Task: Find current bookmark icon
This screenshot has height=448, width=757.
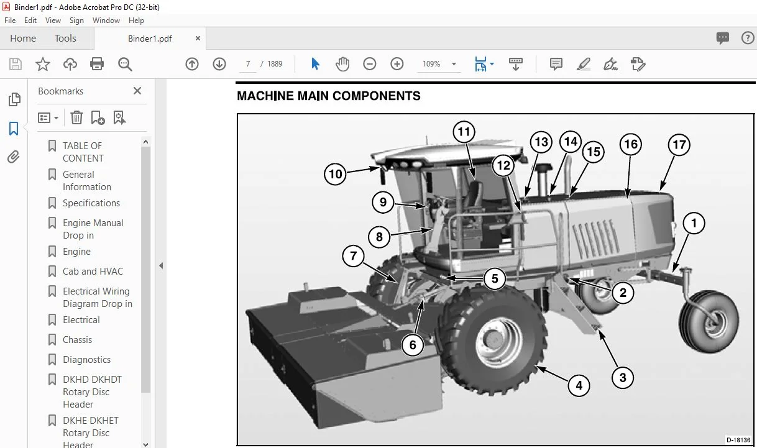Action: (119, 117)
